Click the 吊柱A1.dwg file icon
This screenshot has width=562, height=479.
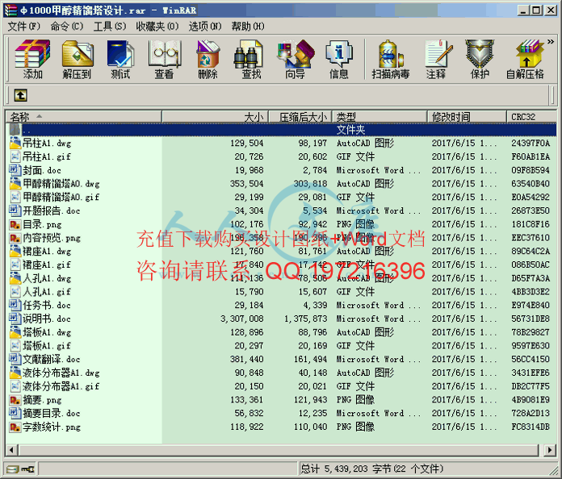(x=15, y=144)
